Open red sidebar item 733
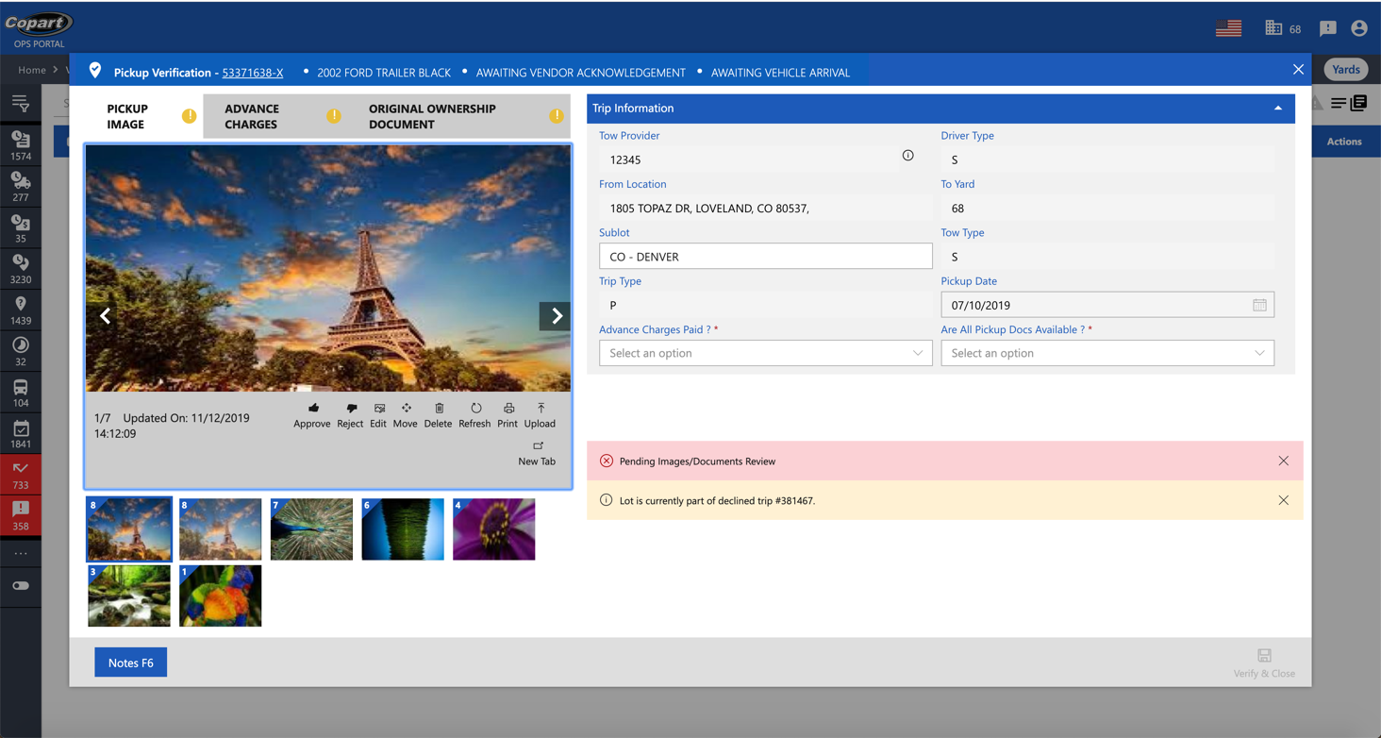Screen dimensions: 1381x738 tap(21, 475)
